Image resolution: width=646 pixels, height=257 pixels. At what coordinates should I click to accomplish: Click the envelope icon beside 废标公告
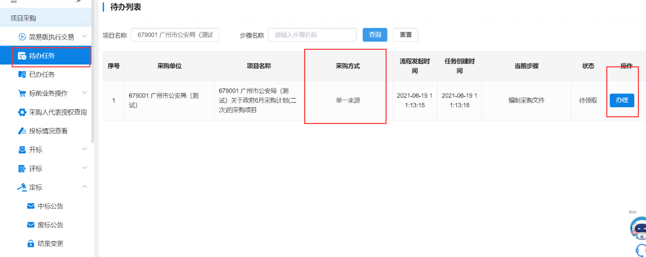(x=31, y=225)
